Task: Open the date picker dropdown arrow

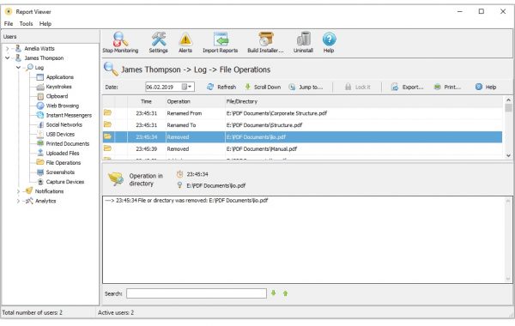Action: [x=190, y=87]
